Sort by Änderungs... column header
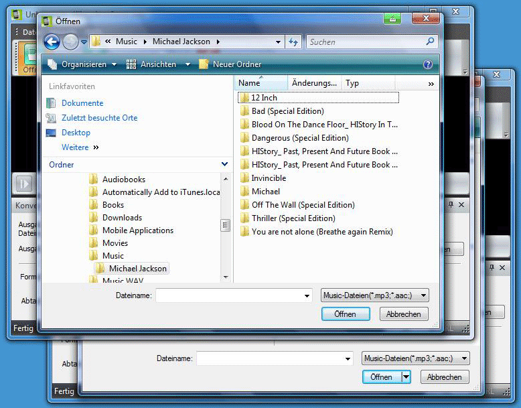 (314, 83)
